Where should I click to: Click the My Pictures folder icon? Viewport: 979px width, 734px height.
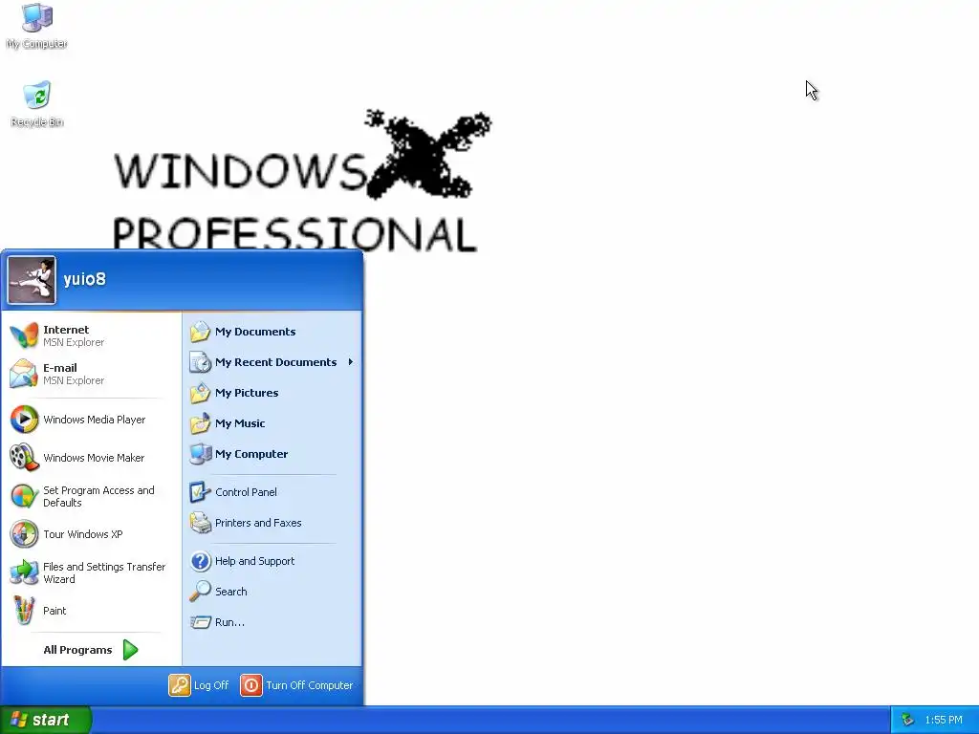coord(201,393)
